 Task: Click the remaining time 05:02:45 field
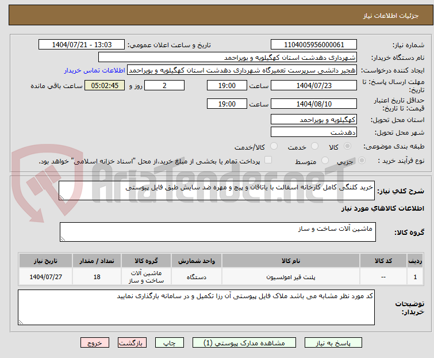pos(105,85)
